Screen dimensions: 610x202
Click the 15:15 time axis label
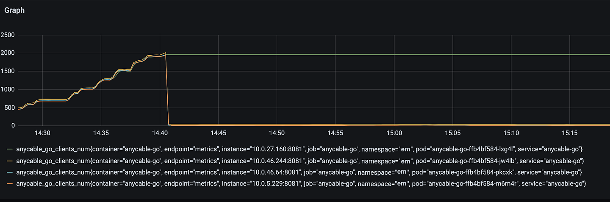570,133
